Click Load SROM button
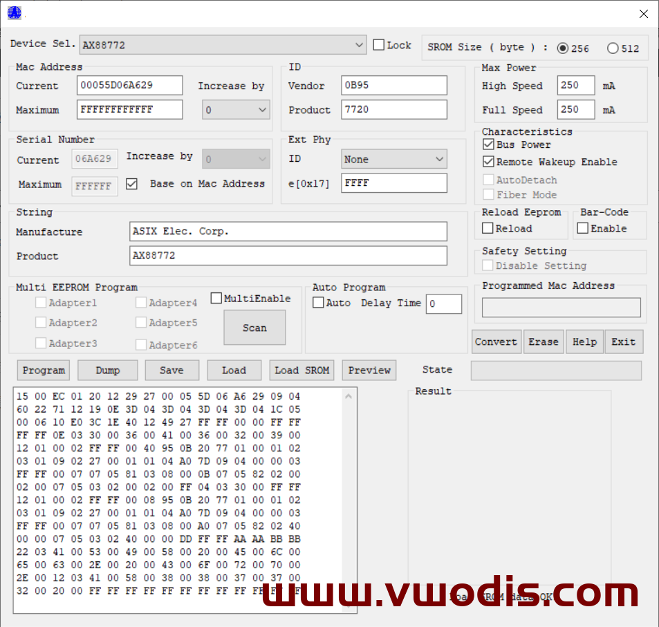The height and width of the screenshot is (627, 659). click(301, 370)
